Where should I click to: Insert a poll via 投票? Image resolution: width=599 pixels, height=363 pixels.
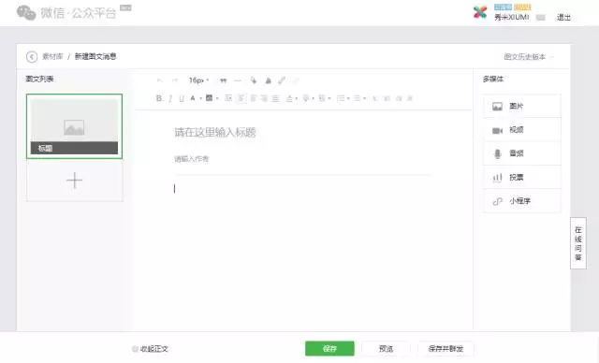(522, 178)
